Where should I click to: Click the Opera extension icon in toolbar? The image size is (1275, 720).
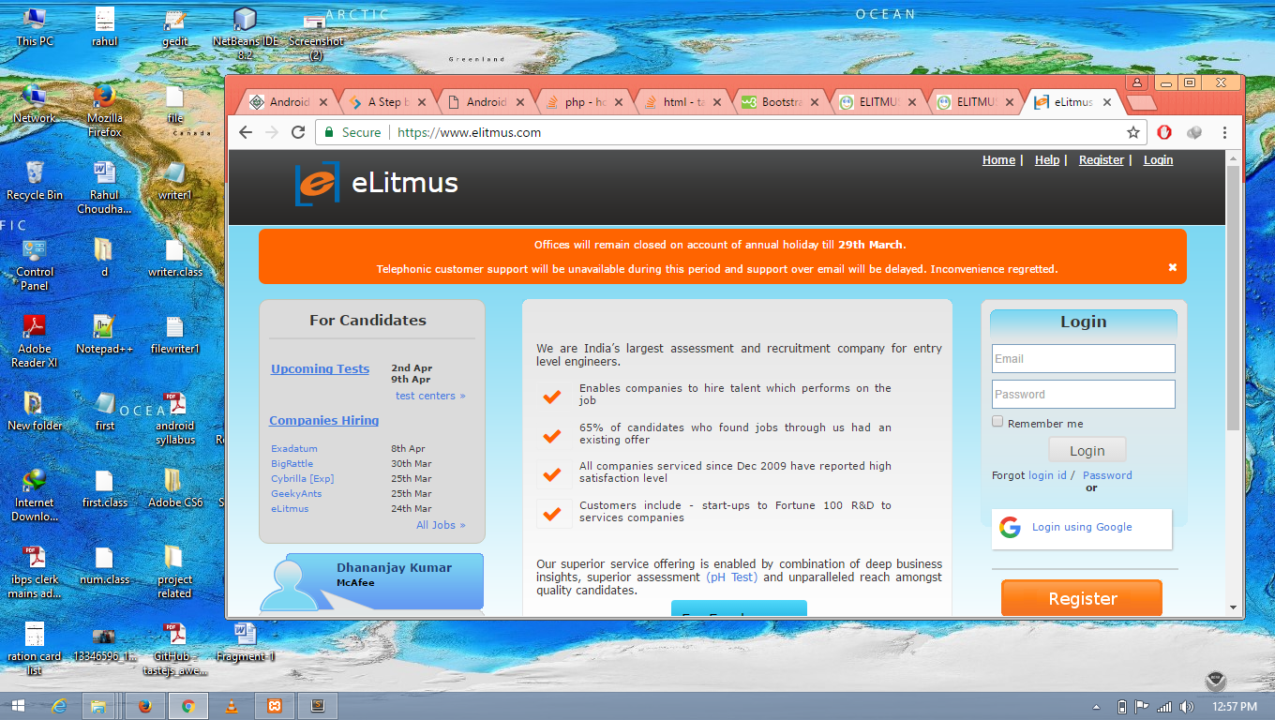(x=1164, y=132)
